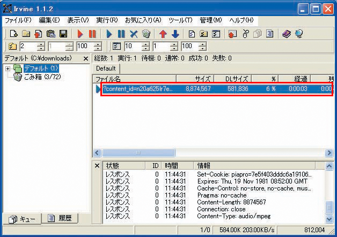Click the 状態 log column header

[124, 165]
